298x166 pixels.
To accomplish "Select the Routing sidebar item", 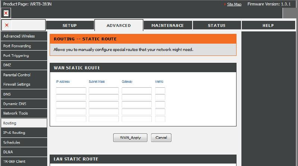I will click(x=24, y=123).
